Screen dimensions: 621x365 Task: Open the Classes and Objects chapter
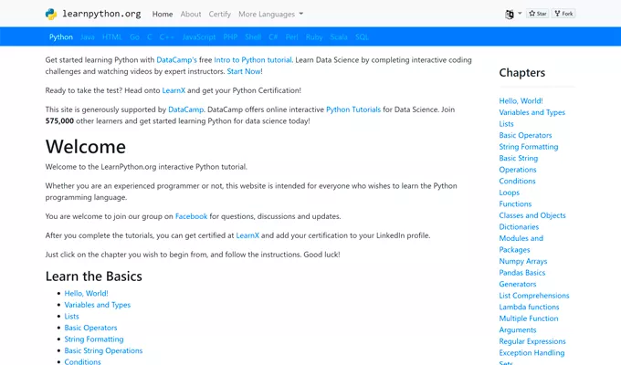[x=532, y=215]
